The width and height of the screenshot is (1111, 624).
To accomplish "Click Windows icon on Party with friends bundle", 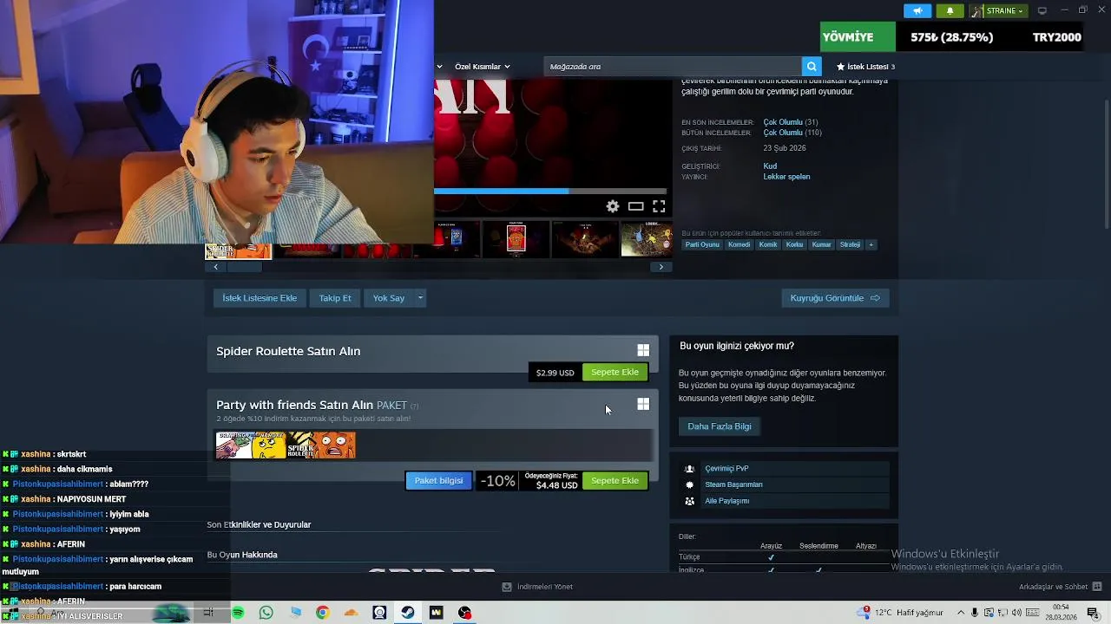I will tap(643, 404).
